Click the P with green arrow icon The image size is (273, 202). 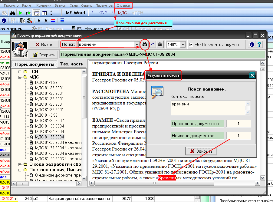click(28, 13)
